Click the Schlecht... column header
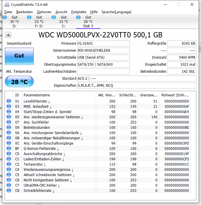Screen dimensions: 201x205 (x=128, y=95)
